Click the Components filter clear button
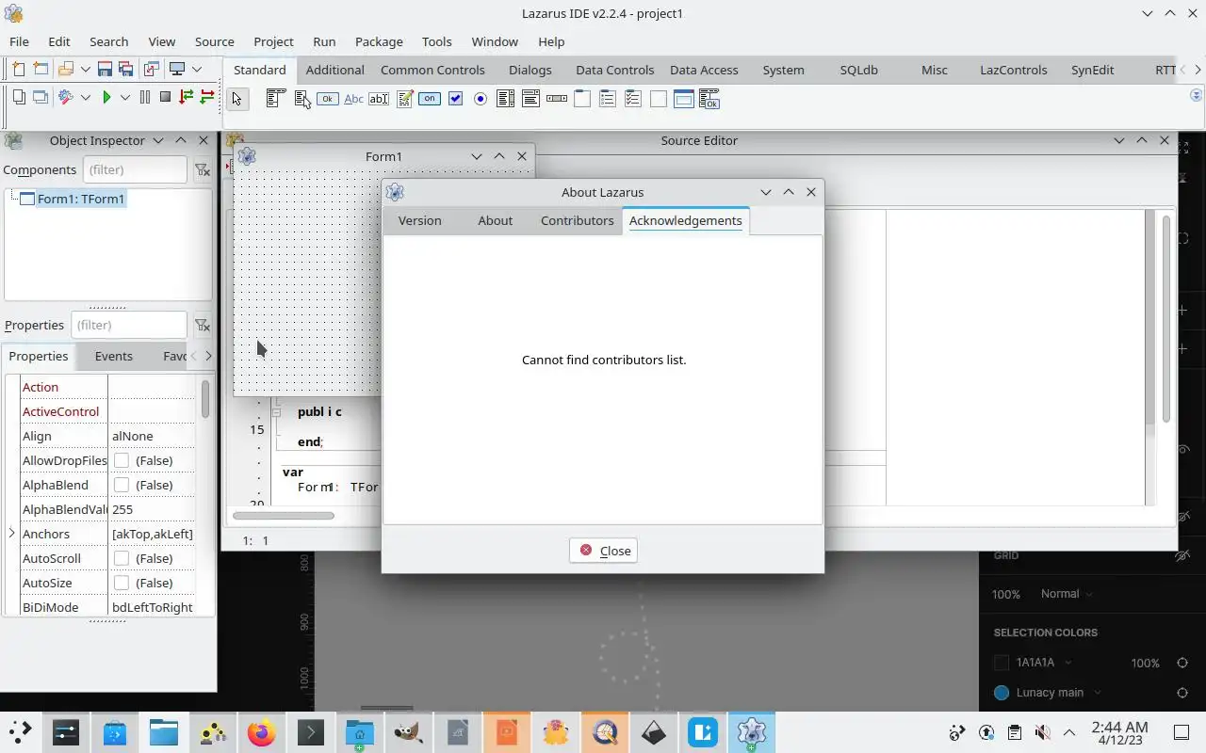The width and height of the screenshot is (1206, 753). pos(202,169)
